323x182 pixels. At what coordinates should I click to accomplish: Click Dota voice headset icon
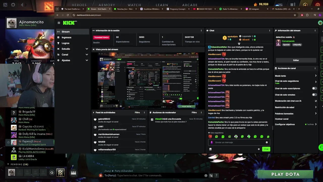click(x=52, y=173)
